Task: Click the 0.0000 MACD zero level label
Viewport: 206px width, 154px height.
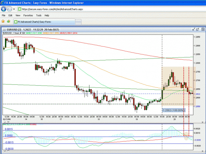Action: pos(9,136)
